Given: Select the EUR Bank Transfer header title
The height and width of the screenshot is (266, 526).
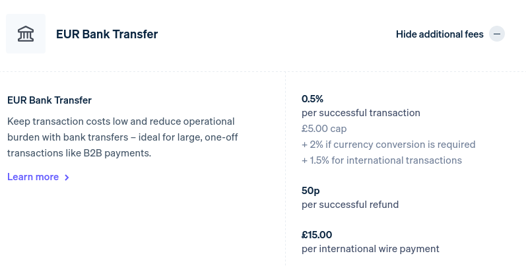Looking at the screenshot, I should pos(107,34).
